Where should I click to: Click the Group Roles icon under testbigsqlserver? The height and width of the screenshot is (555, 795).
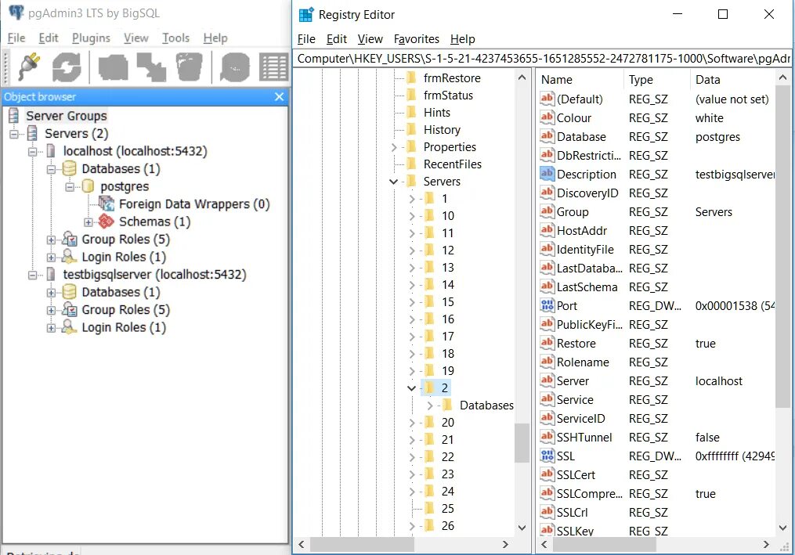point(70,309)
